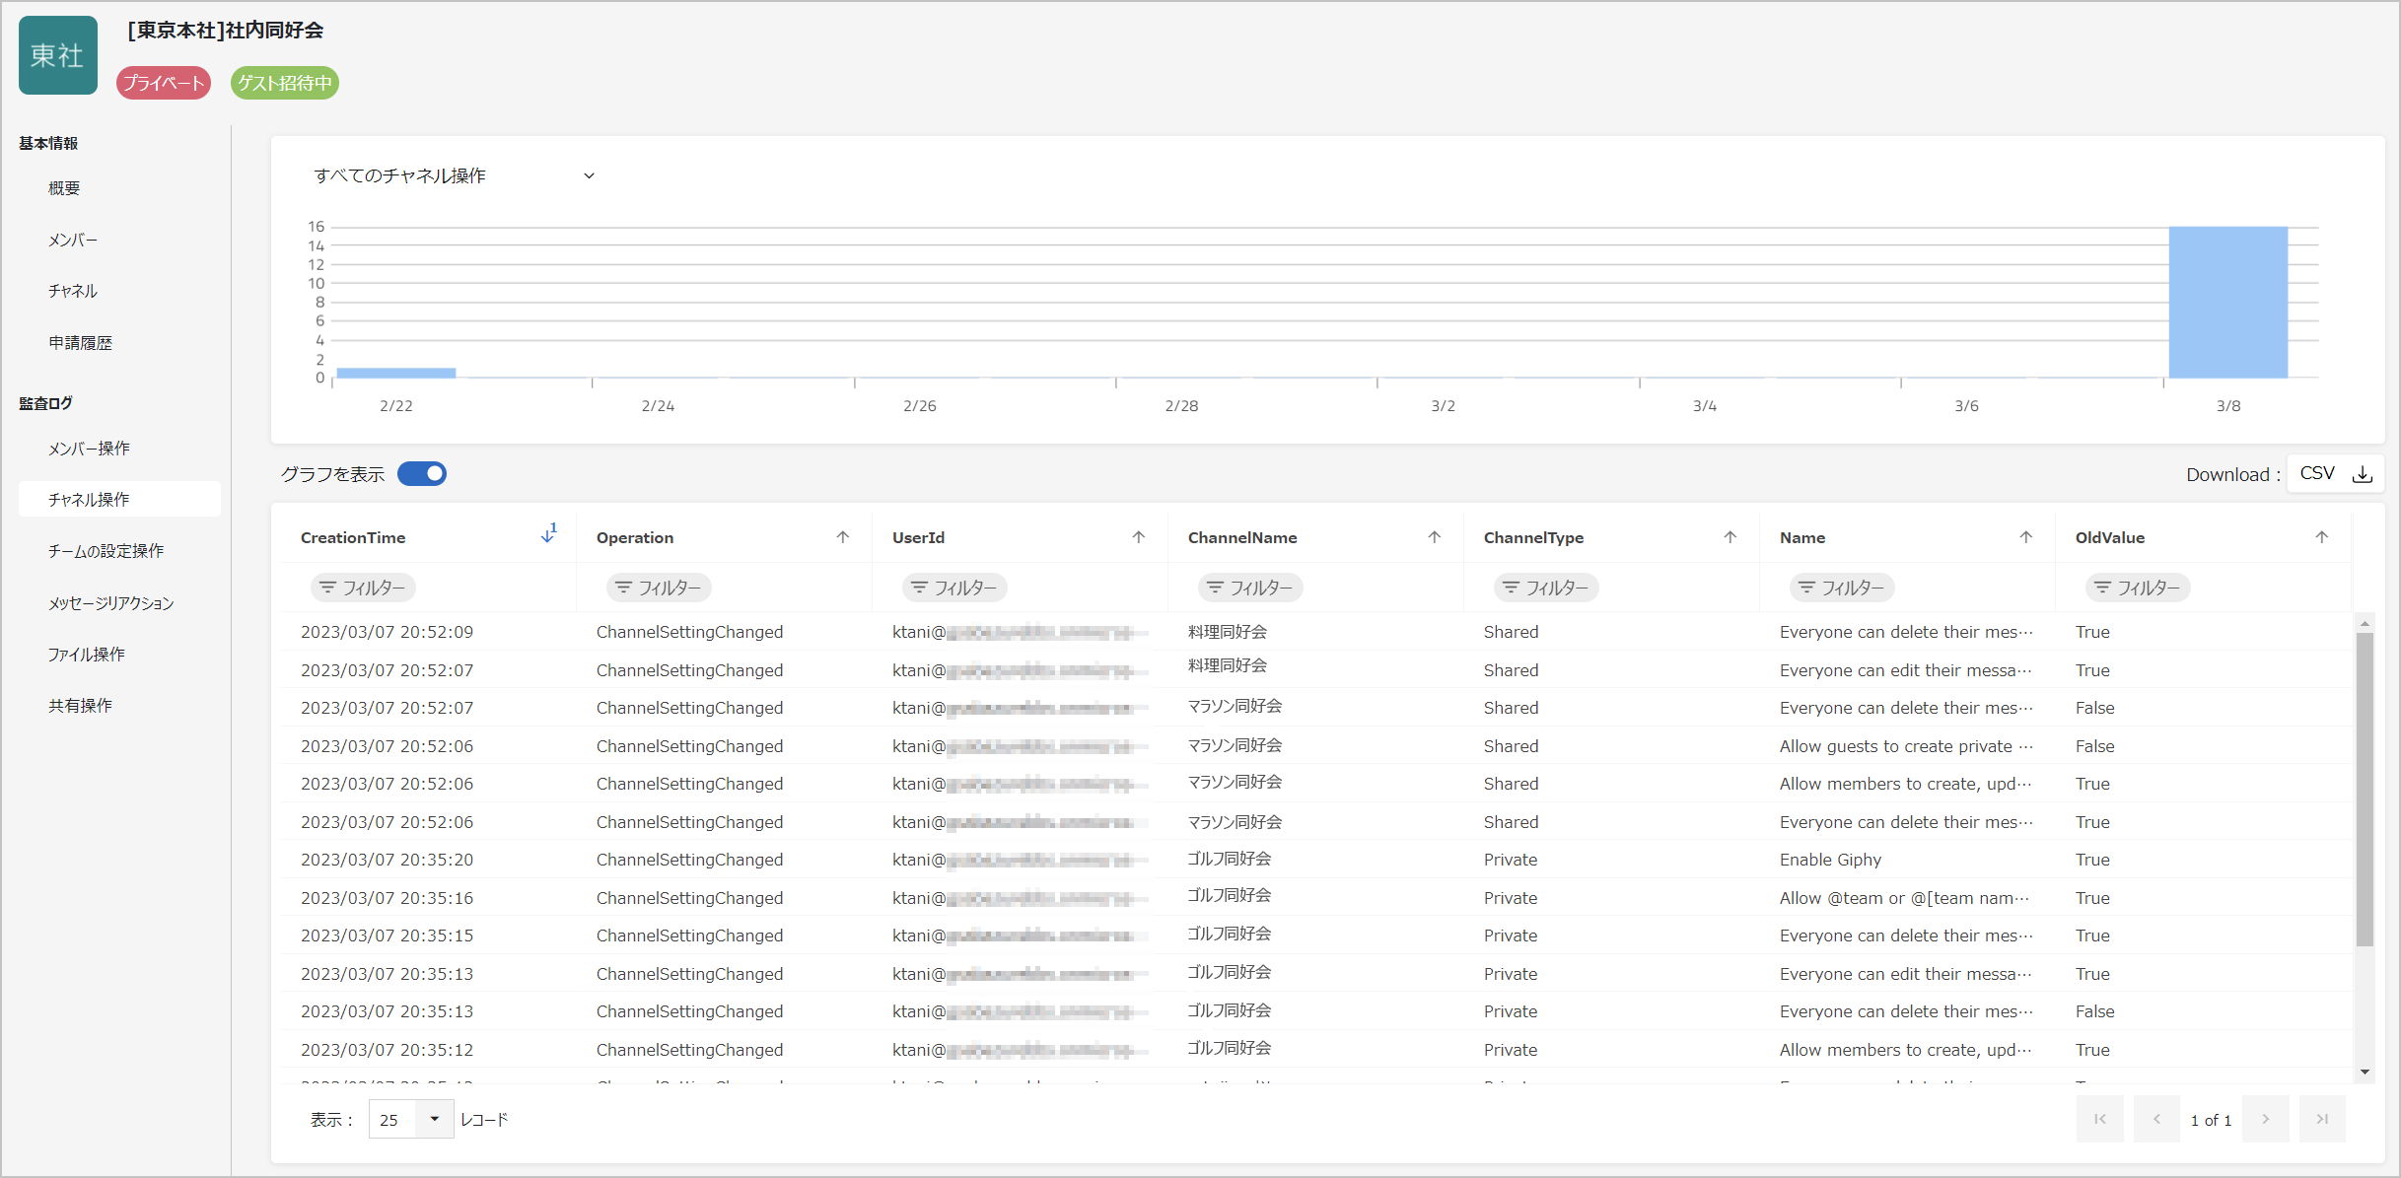
Task: Click the プライベート badge
Action: pos(164,83)
